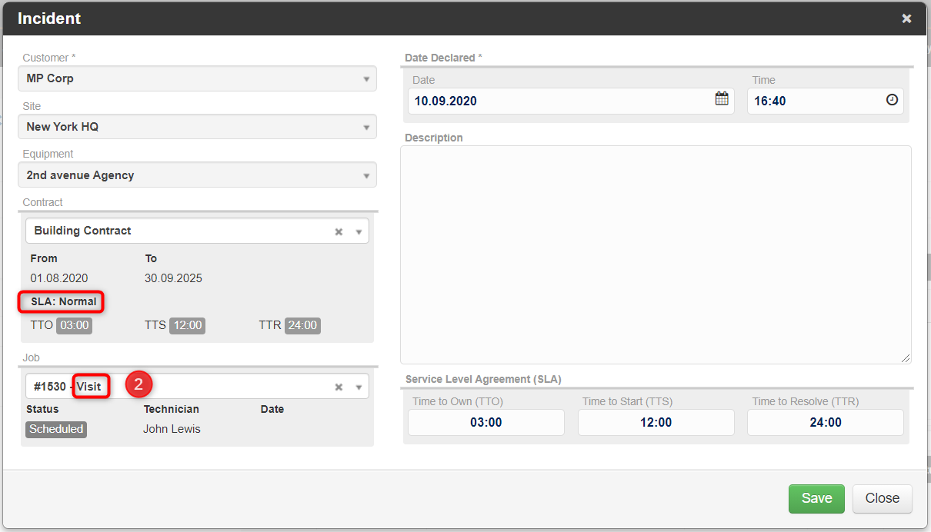Click the contract start date 01.08.2020
The image size is (931, 532).
(59, 278)
